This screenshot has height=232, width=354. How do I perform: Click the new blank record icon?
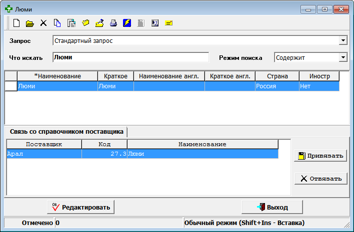[x=16, y=23]
